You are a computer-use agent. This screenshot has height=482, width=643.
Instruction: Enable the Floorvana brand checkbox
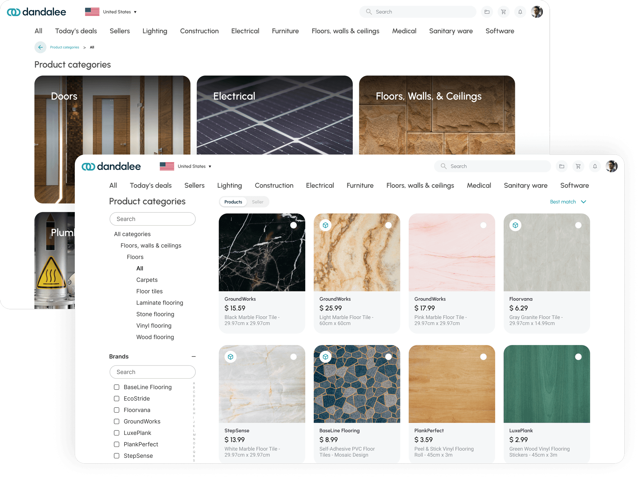[x=116, y=410]
